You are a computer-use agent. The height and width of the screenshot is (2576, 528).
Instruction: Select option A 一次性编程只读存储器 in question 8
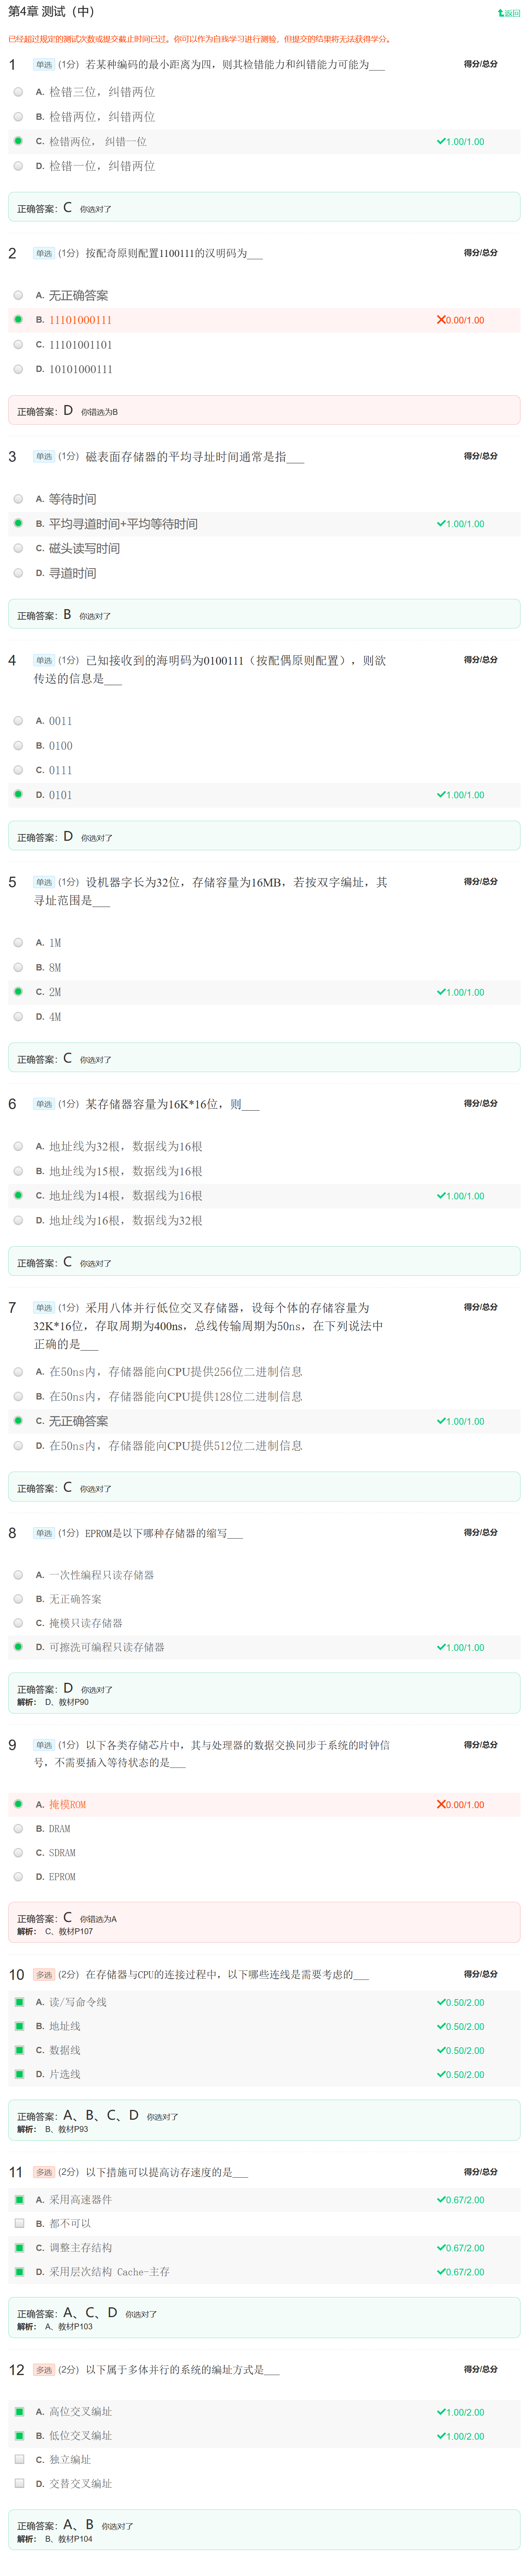pyautogui.click(x=18, y=1575)
